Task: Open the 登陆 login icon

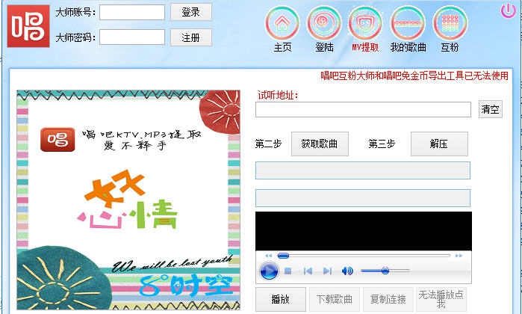Action: [x=324, y=23]
